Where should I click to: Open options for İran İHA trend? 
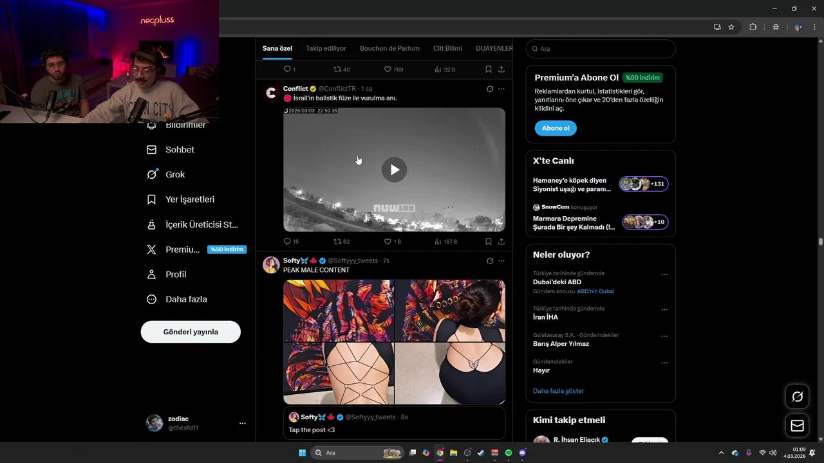point(664,310)
